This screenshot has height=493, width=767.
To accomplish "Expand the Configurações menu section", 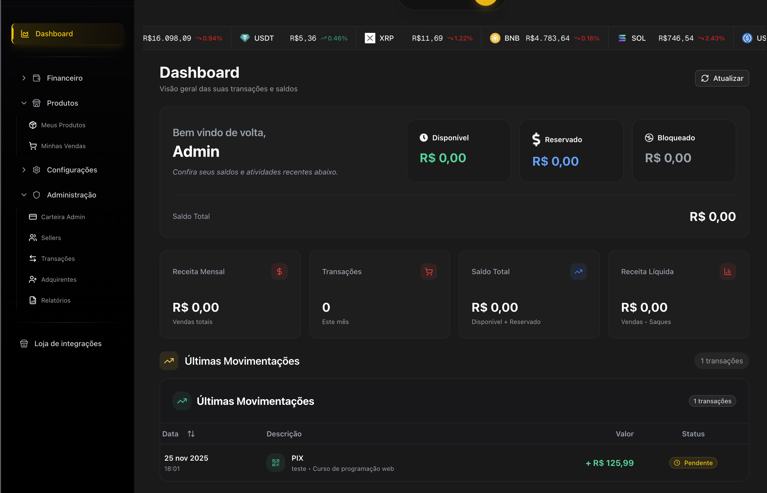I will click(24, 170).
